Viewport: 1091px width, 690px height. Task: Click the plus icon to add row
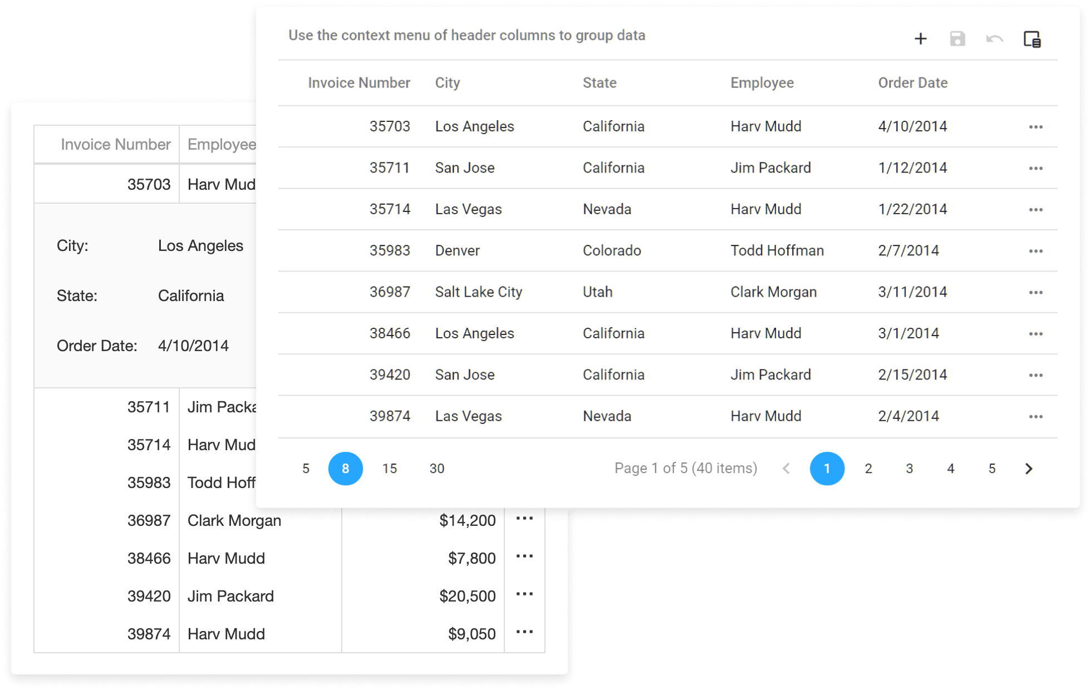(x=921, y=39)
